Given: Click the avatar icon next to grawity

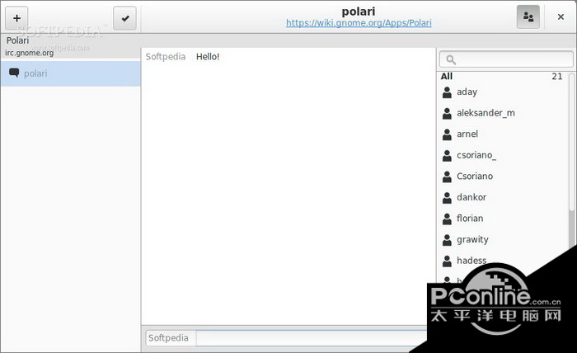Looking at the screenshot, I should point(447,240).
